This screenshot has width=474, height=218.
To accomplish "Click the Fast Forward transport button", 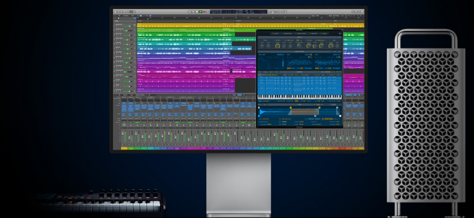I will coord(193,12).
